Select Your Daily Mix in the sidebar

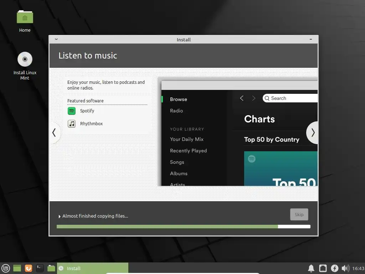187,139
